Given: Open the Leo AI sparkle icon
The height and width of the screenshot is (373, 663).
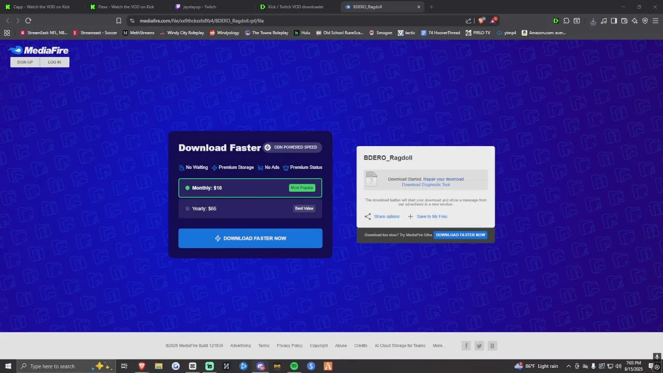Looking at the screenshot, I should click(635, 21).
